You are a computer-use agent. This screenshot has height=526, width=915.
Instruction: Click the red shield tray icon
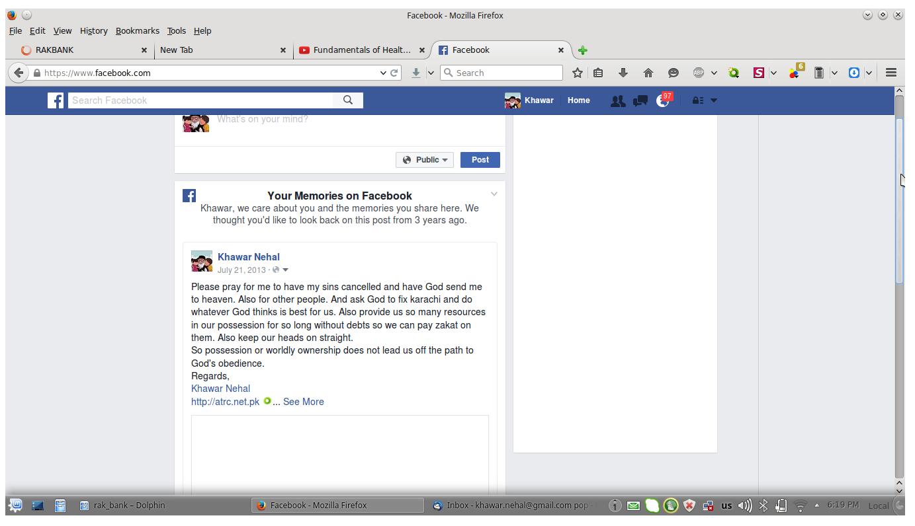pos(689,506)
